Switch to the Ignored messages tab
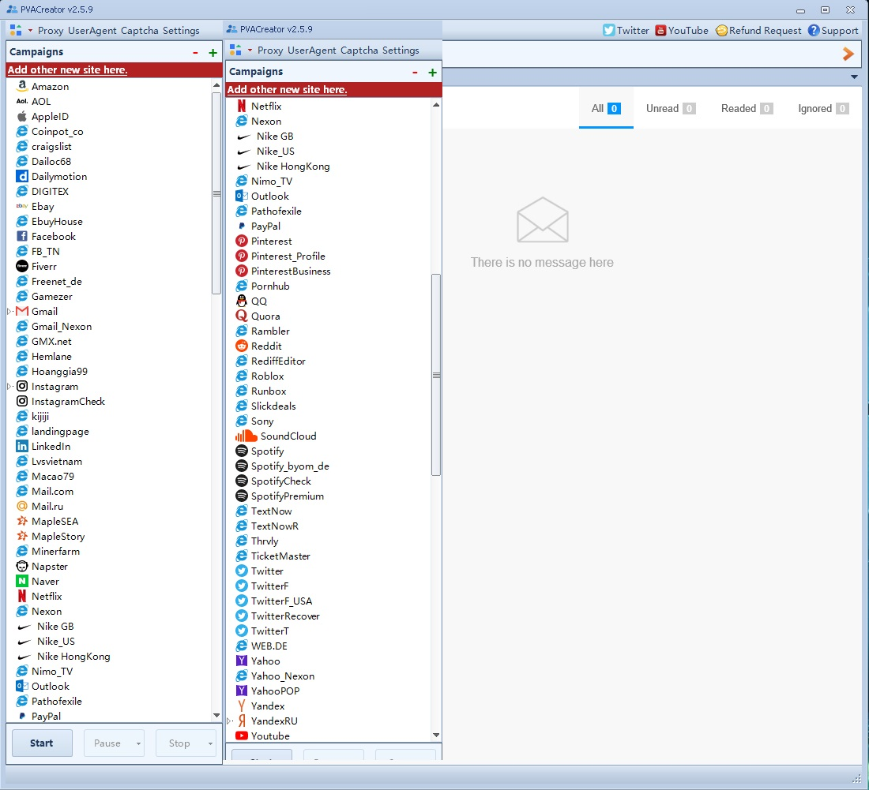The height and width of the screenshot is (790, 869). tap(823, 108)
